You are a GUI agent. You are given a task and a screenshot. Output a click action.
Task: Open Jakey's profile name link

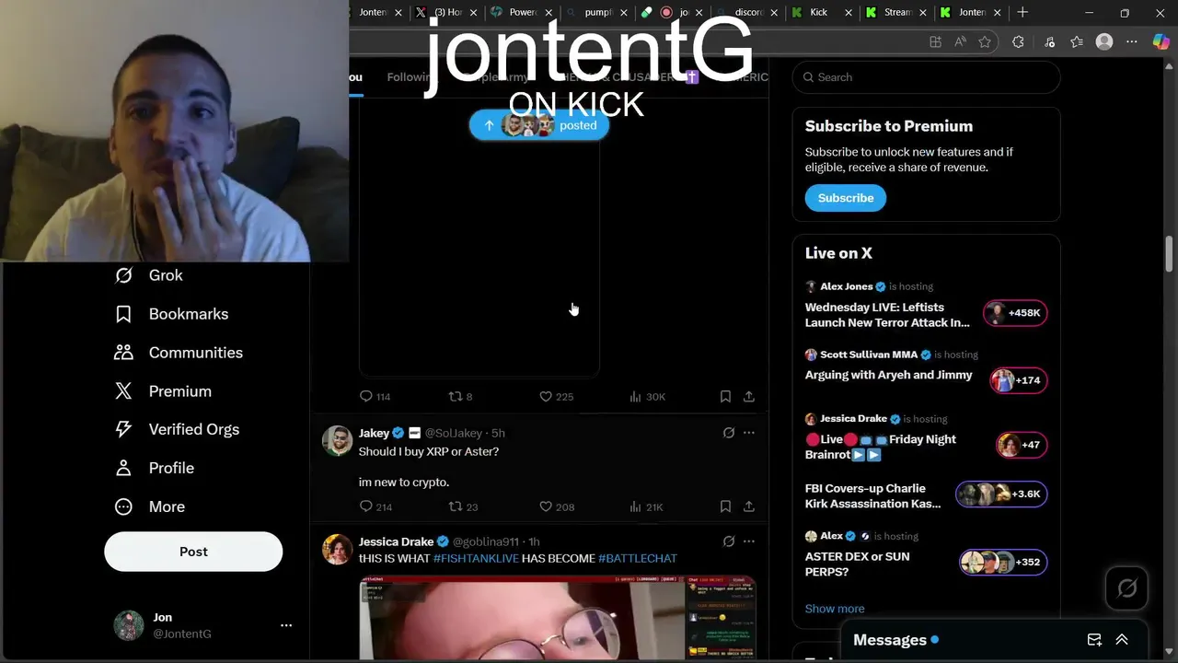374,433
